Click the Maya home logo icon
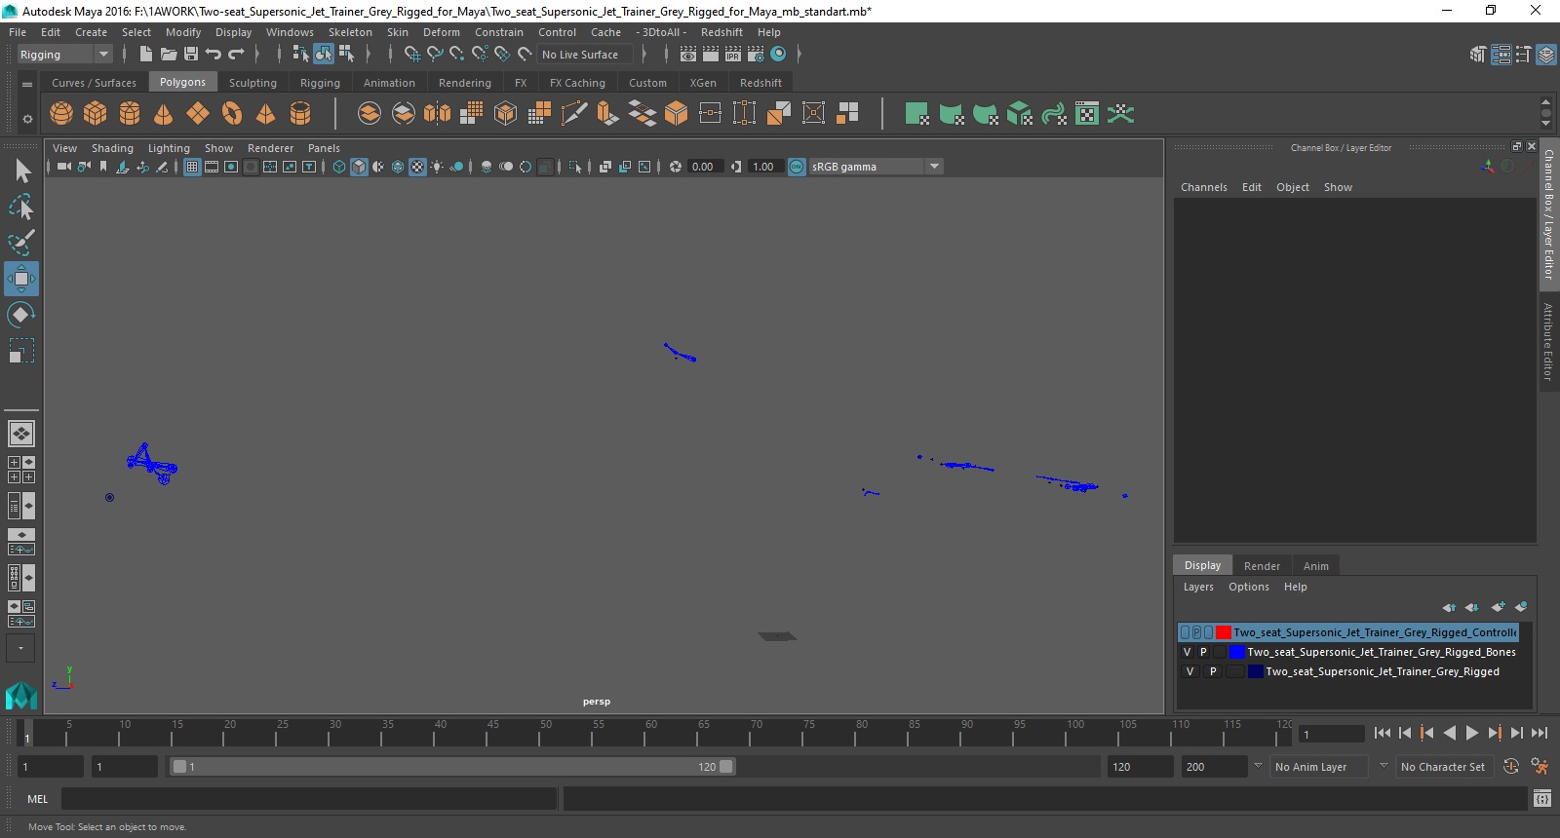The image size is (1560, 838). [21, 696]
